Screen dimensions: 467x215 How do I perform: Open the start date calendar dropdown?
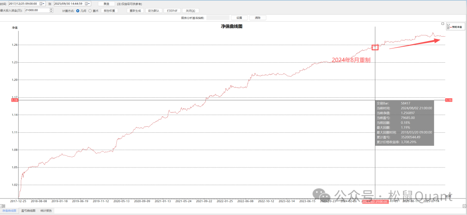42,3
